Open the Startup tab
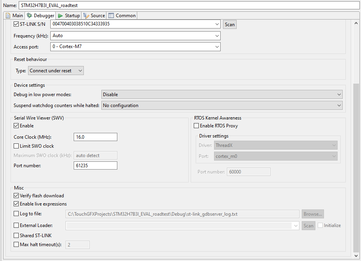 pyautogui.click(x=69, y=16)
